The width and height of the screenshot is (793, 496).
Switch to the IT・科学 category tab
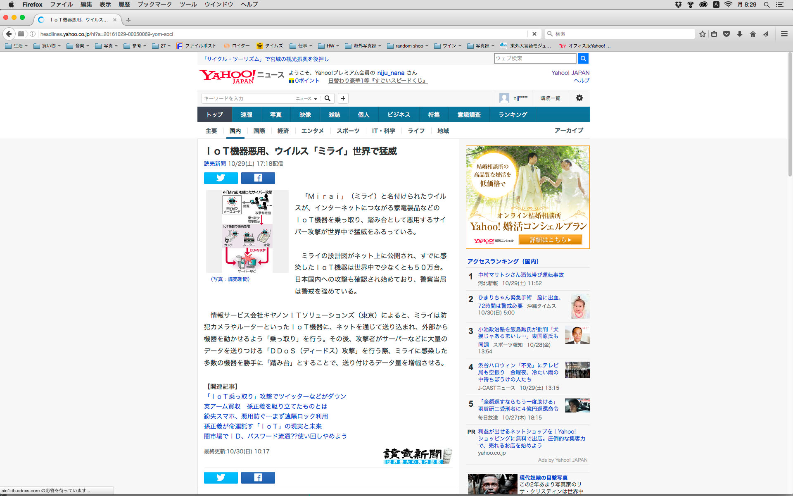pos(383,131)
